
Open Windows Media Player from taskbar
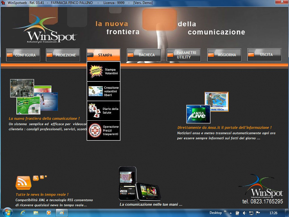(x=49, y=213)
